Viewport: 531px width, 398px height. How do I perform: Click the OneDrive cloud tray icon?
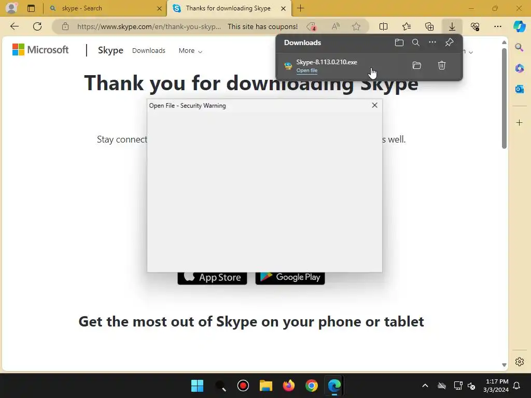click(x=442, y=386)
